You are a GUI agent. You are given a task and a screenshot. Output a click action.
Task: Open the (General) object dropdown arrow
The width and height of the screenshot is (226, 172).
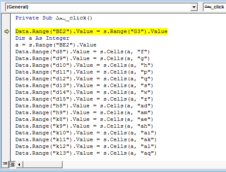194,7
